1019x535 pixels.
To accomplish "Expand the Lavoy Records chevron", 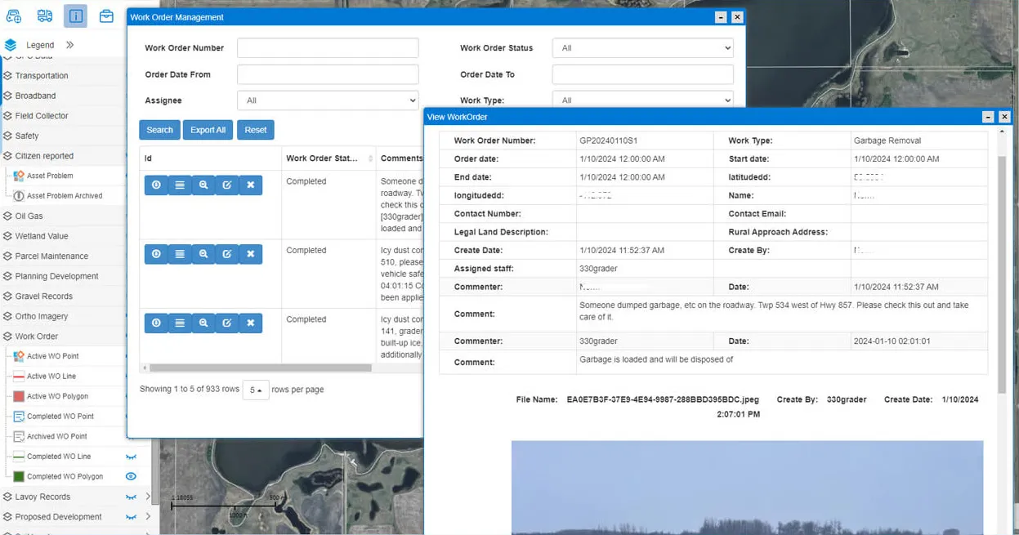I will 148,497.
